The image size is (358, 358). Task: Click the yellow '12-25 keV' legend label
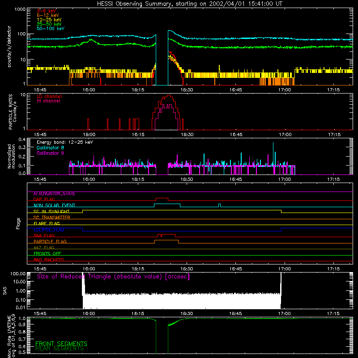pos(49,20)
